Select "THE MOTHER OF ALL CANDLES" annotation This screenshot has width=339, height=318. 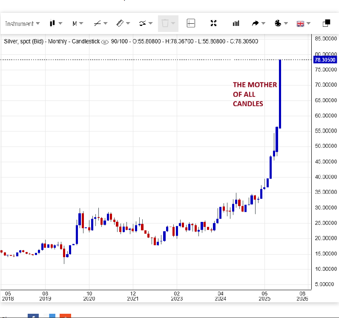[x=255, y=94]
